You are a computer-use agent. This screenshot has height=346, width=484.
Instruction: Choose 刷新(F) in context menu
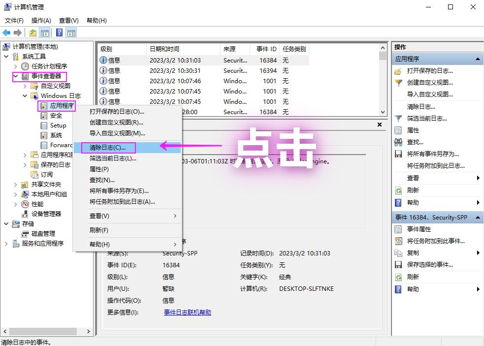127,230
